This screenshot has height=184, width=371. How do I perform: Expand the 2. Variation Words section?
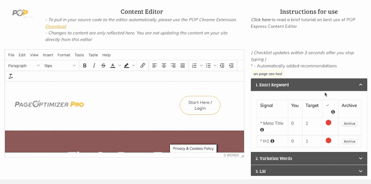click(309, 158)
